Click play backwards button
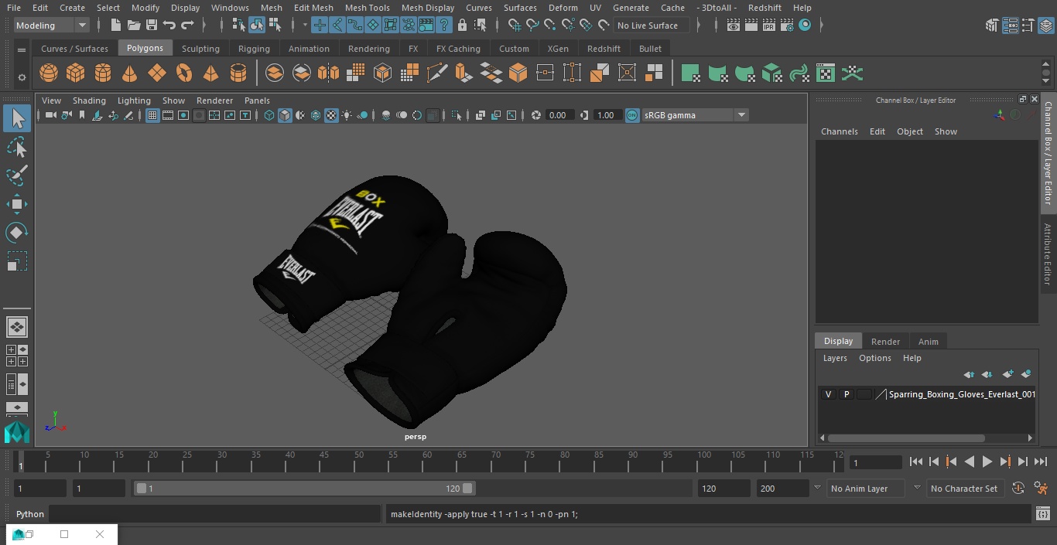1057x545 pixels. click(x=969, y=462)
